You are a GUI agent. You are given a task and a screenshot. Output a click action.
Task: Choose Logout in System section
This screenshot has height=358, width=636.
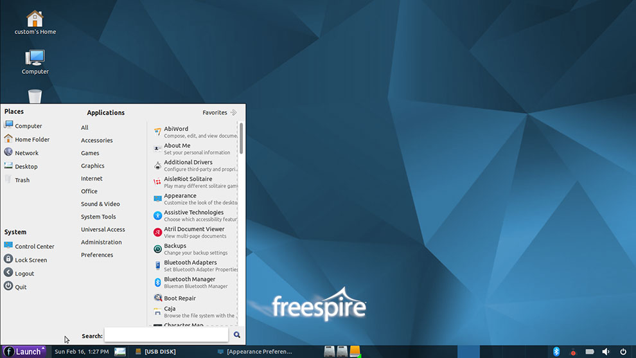pyautogui.click(x=19, y=273)
